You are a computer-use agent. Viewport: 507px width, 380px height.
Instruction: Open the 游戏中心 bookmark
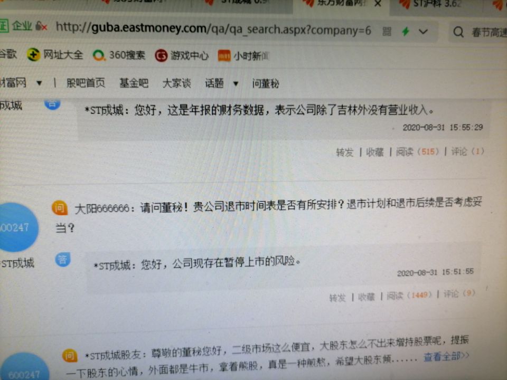[x=182, y=55]
